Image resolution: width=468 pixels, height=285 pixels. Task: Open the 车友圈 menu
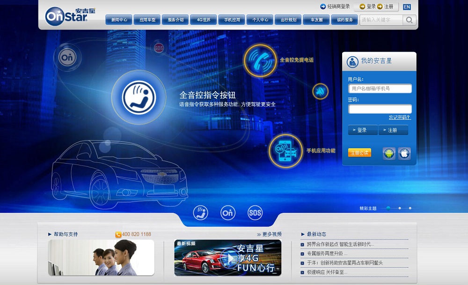pyautogui.click(x=316, y=20)
